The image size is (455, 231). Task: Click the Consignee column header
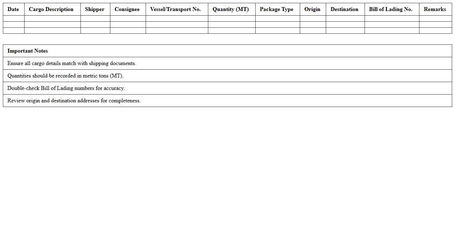pyautogui.click(x=127, y=9)
